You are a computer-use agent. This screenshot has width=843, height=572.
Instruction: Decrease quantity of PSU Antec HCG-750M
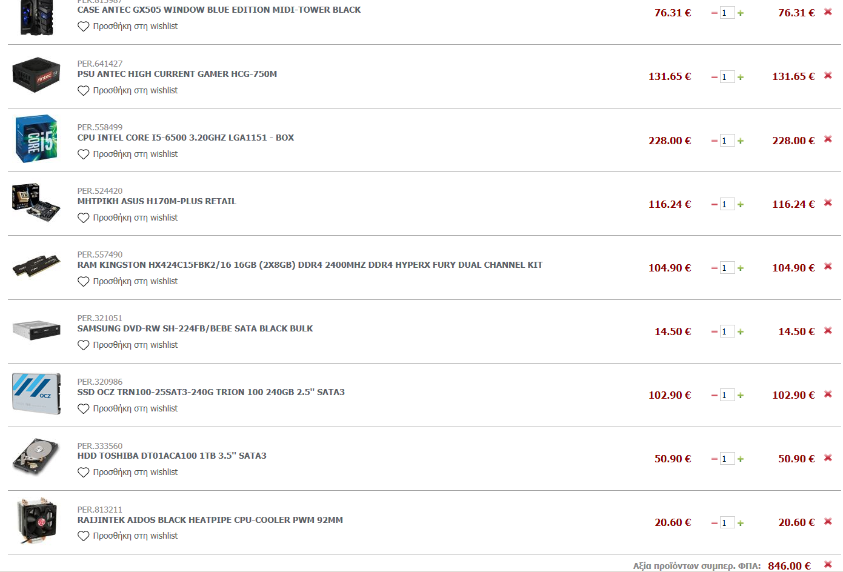pos(714,77)
